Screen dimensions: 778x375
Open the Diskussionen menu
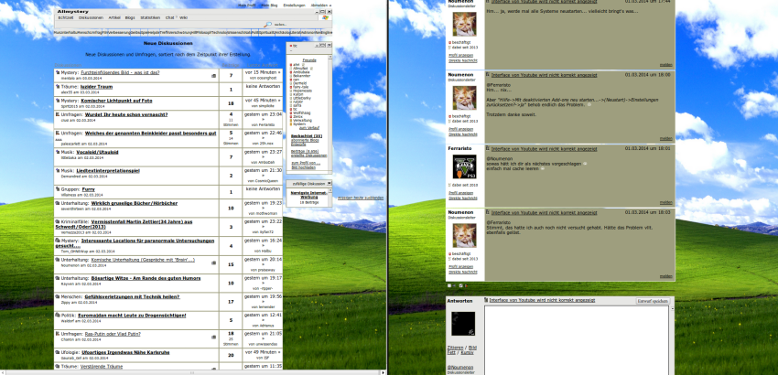tap(91, 17)
